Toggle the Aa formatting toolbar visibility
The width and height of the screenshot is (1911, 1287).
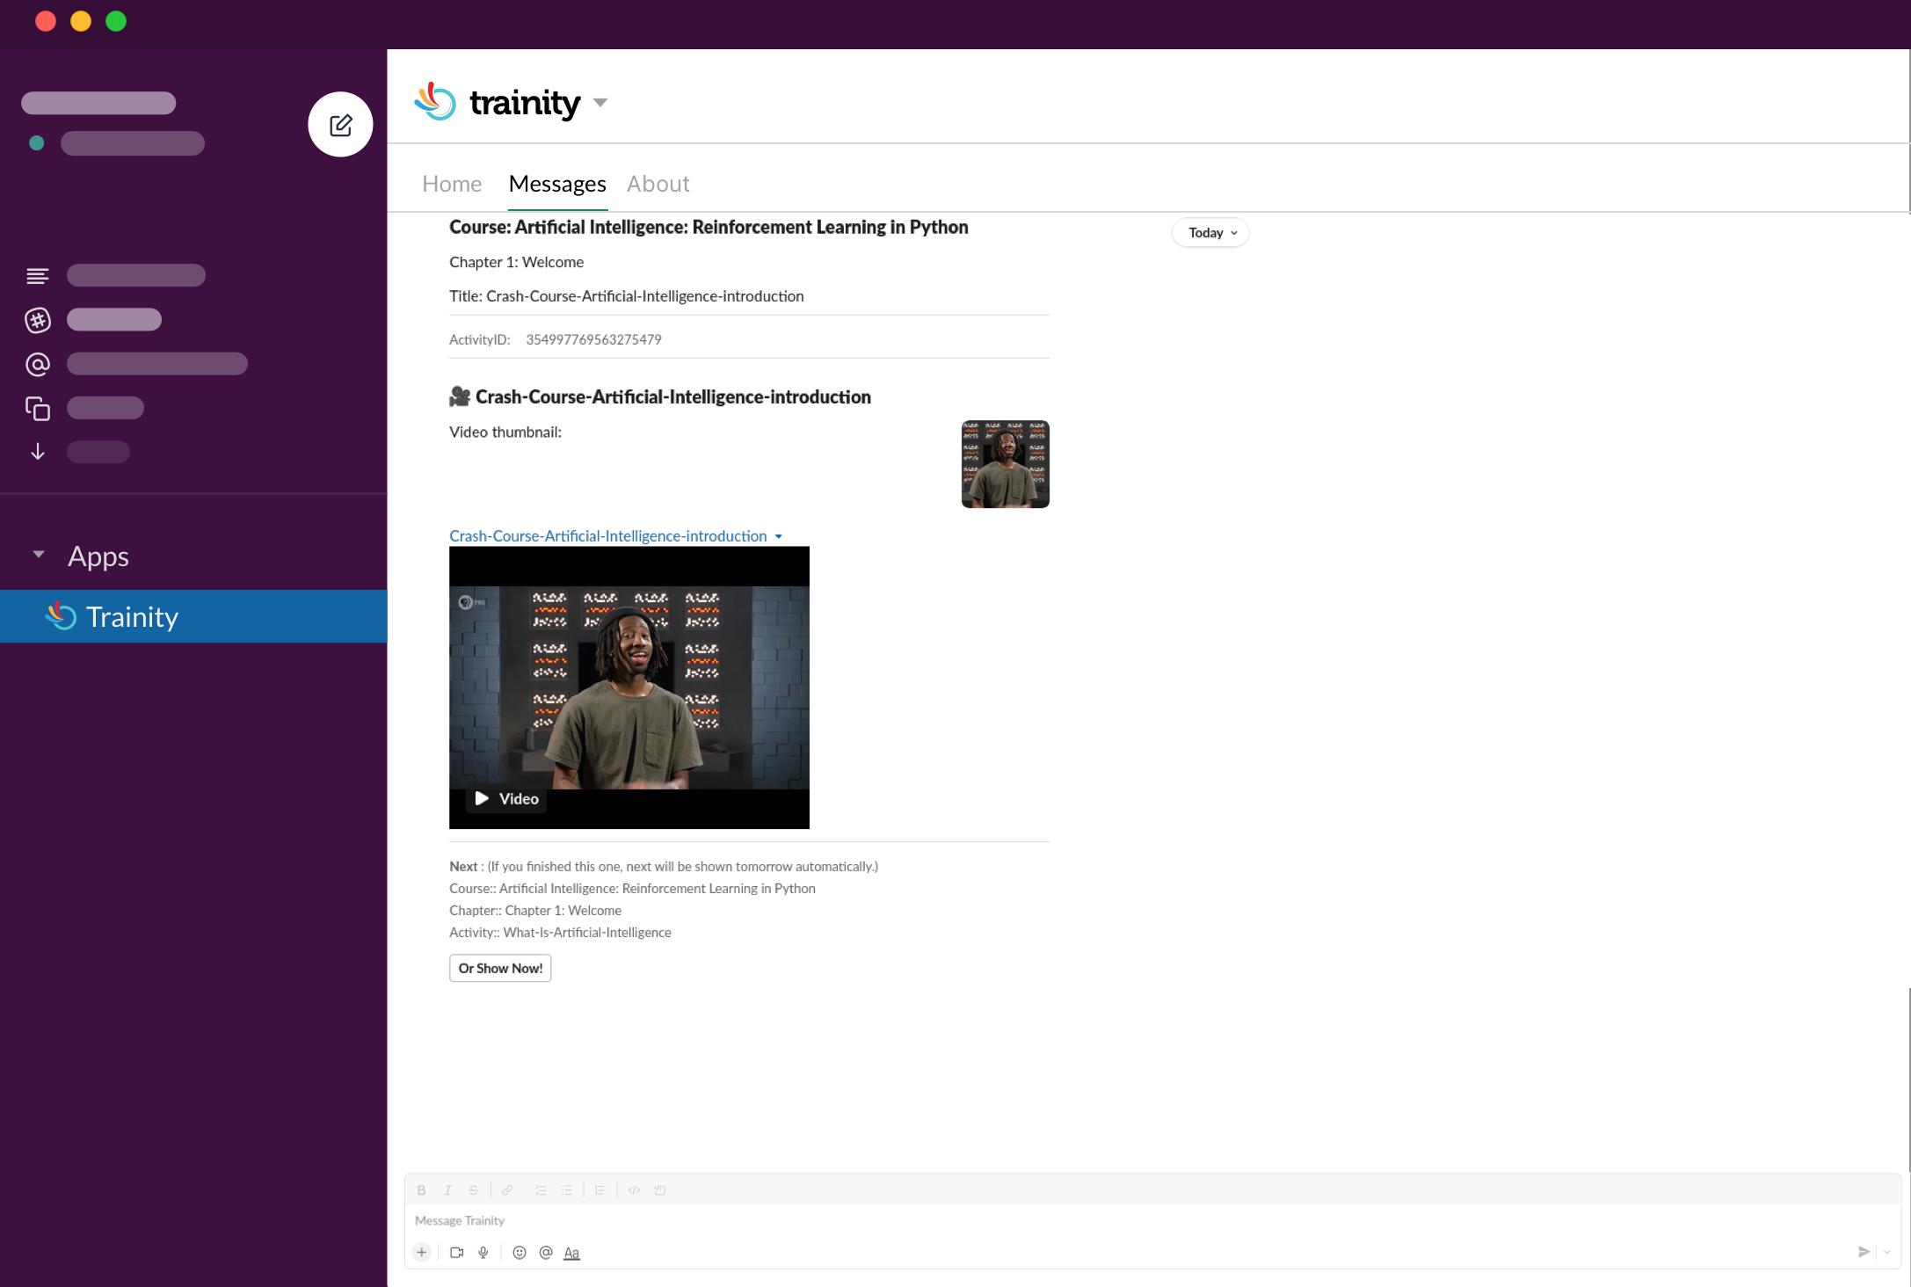pyautogui.click(x=571, y=1253)
